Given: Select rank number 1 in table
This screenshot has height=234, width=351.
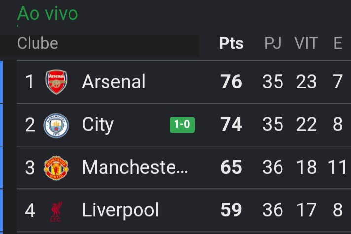Looking at the screenshot, I should point(29,82).
